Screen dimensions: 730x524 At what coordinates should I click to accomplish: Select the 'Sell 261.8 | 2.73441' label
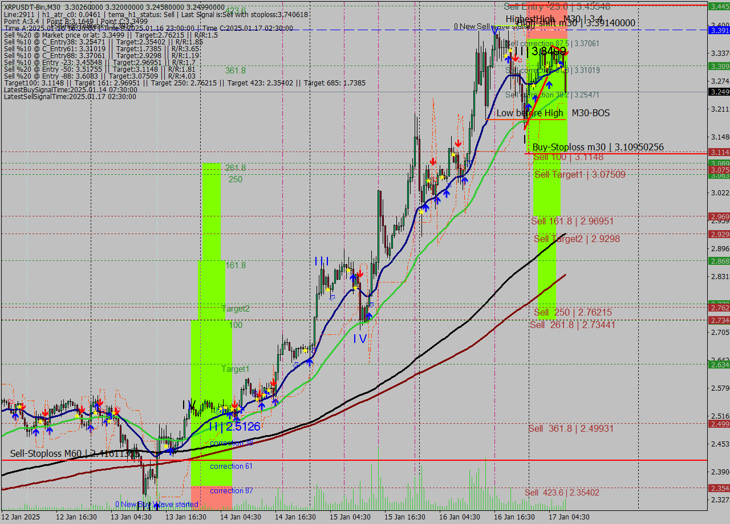[x=573, y=325]
